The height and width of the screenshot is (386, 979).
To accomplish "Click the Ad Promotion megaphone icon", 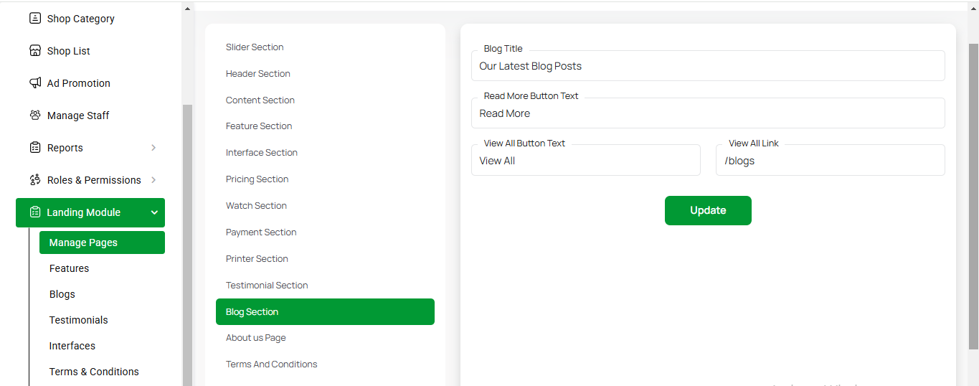I will (34, 83).
